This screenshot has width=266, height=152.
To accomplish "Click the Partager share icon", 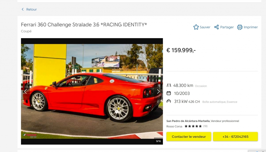I will coord(216,27).
